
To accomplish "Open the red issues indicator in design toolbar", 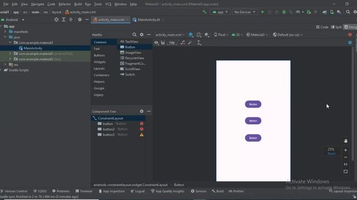I will tap(350, 34).
